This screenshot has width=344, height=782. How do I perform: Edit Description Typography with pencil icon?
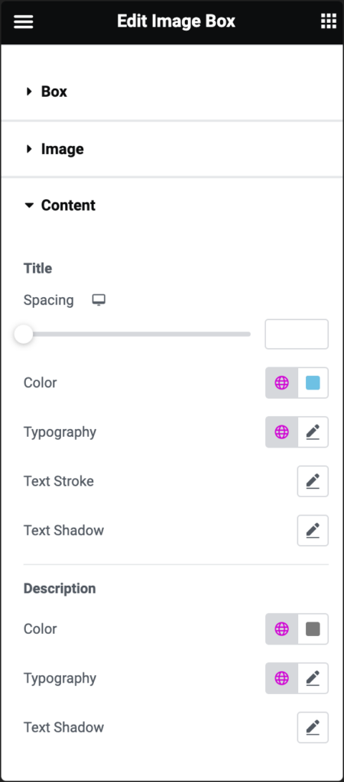coord(313,678)
